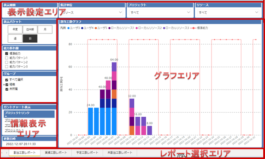265x159 pixels.
Task: Click the ユーザ3 legend marker
Action: click(68, 28)
